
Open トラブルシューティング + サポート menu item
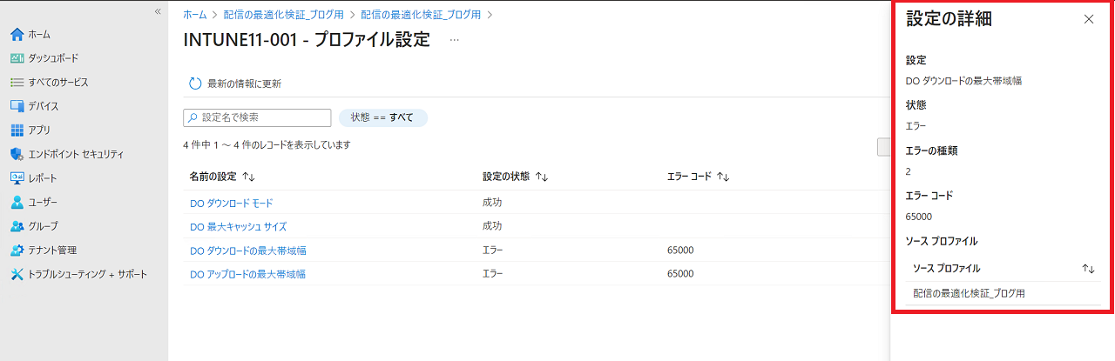pyautogui.click(x=87, y=274)
